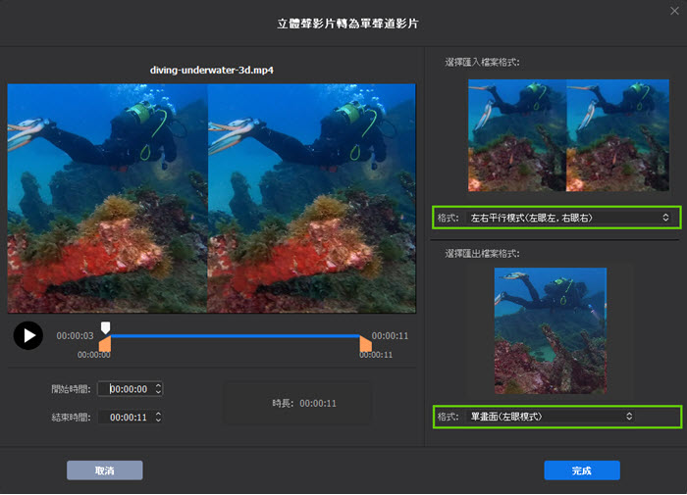The height and width of the screenshot is (495, 687).
Task: Click the current time label 00:00:03
Action: pyautogui.click(x=75, y=335)
